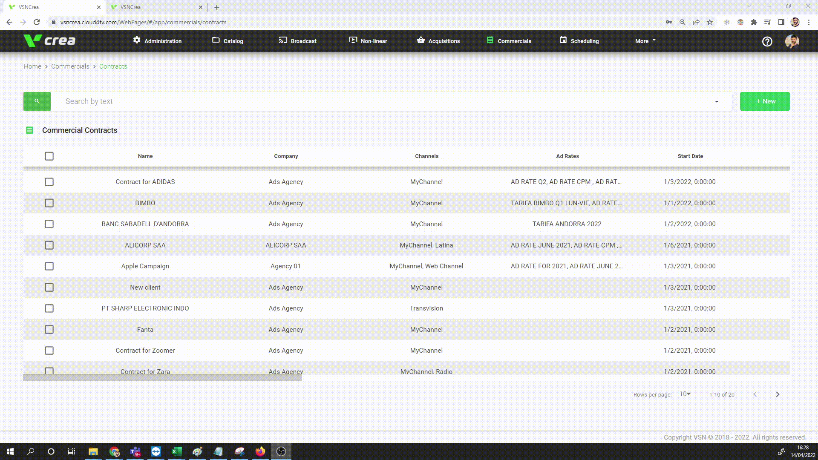Click the password key icon in address bar
Viewport: 818px width, 460px height.
(x=669, y=22)
